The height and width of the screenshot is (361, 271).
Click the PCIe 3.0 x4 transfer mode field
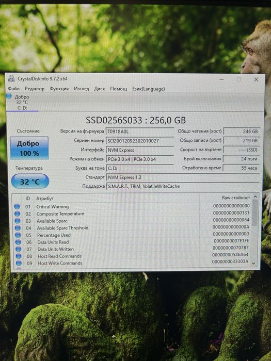pos(140,159)
